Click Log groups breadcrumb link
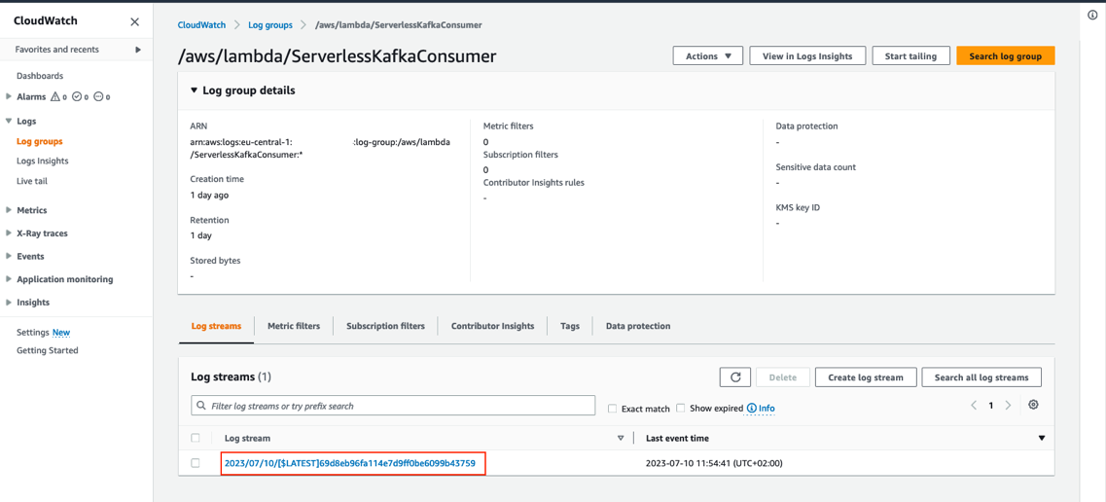Image resolution: width=1106 pixels, height=502 pixels. click(x=270, y=24)
